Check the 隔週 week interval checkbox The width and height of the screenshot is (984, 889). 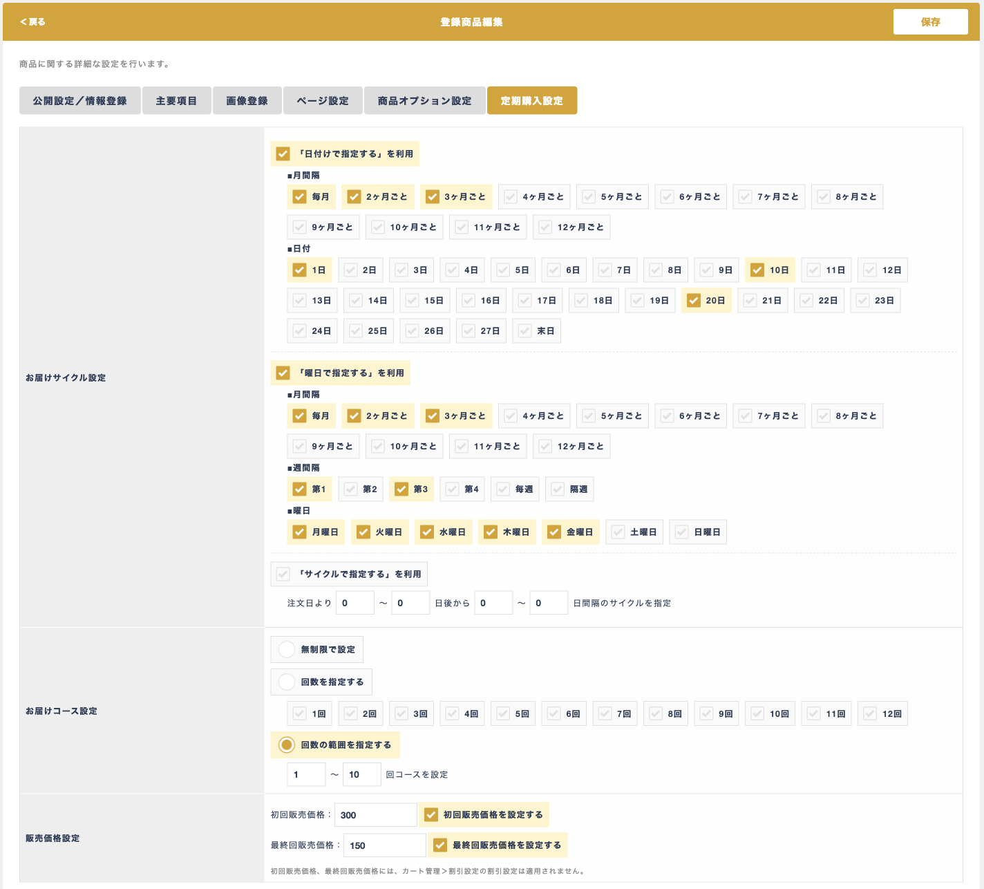pos(558,489)
